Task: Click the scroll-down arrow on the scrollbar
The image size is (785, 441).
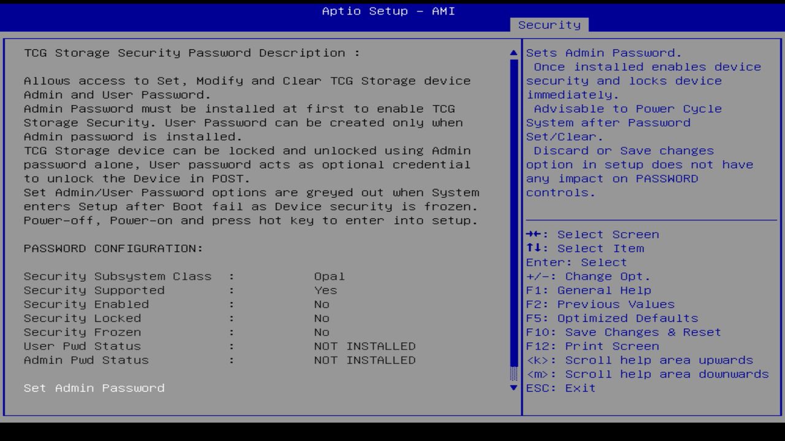Action: [513, 388]
